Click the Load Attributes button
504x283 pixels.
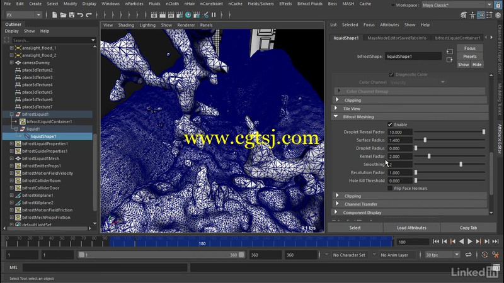(x=411, y=228)
